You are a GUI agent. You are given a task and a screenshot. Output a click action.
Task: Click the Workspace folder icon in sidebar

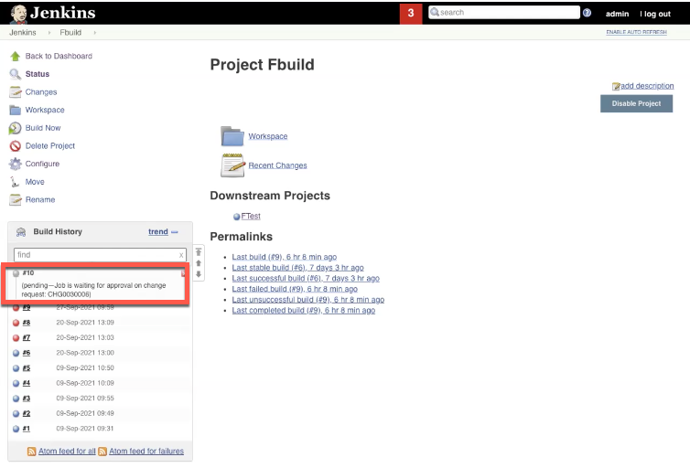[x=15, y=111]
